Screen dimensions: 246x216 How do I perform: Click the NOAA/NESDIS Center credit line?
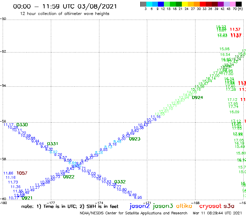click(134, 213)
